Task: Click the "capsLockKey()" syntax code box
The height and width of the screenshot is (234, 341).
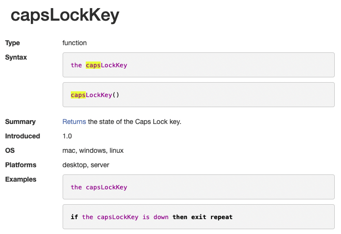Action: (x=198, y=95)
